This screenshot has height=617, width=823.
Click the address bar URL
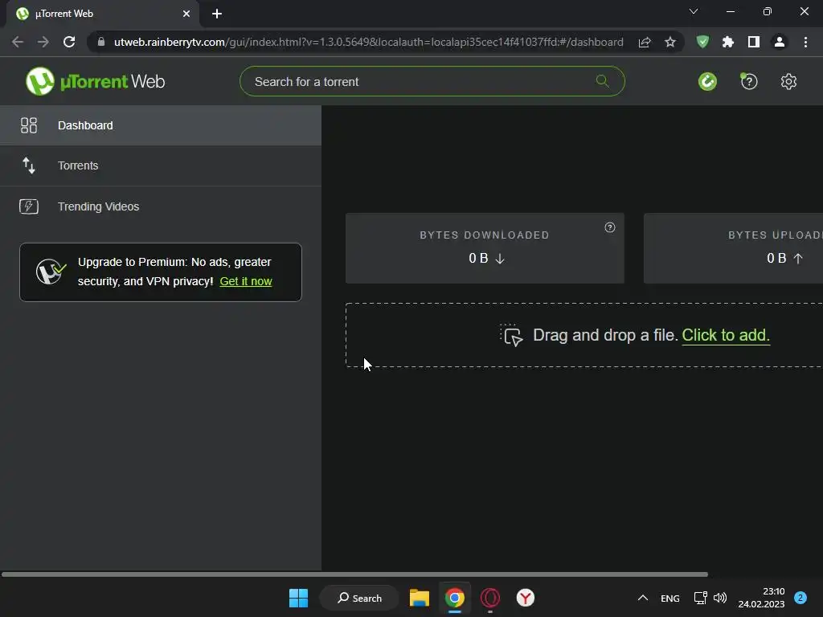click(x=368, y=42)
